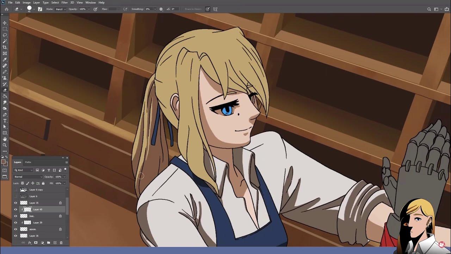The image size is (451, 254).
Task: Select the Path Selection tool
Action: click(5, 127)
